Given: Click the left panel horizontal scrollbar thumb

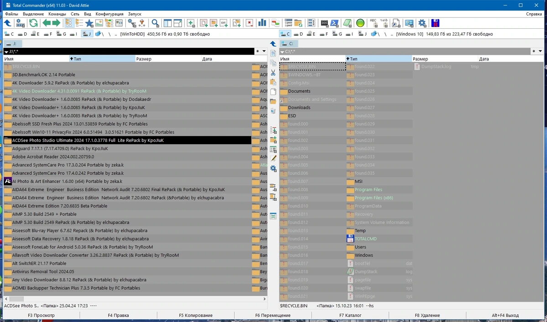Looking at the screenshot, I should click(x=16, y=299).
